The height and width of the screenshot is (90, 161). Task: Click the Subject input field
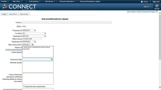coord(67,22)
